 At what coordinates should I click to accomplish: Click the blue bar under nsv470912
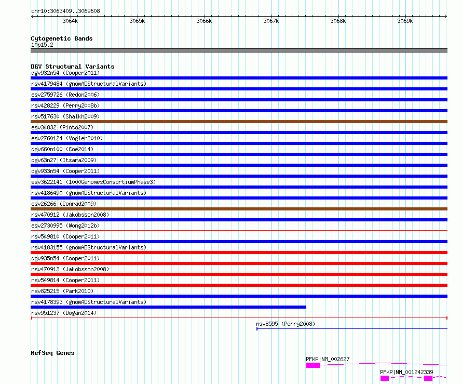[239, 220]
